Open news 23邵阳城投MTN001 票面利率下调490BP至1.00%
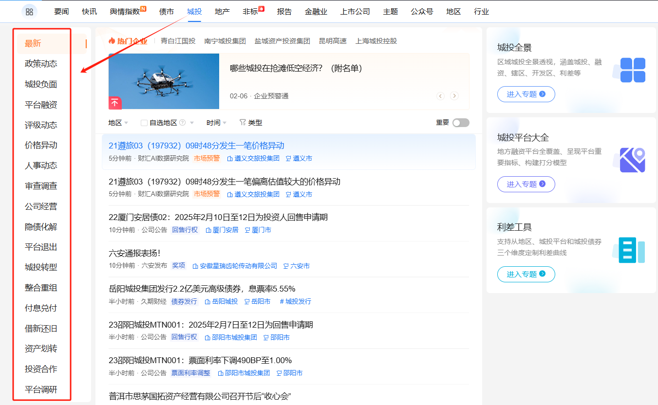The height and width of the screenshot is (405, 658). coord(200,360)
